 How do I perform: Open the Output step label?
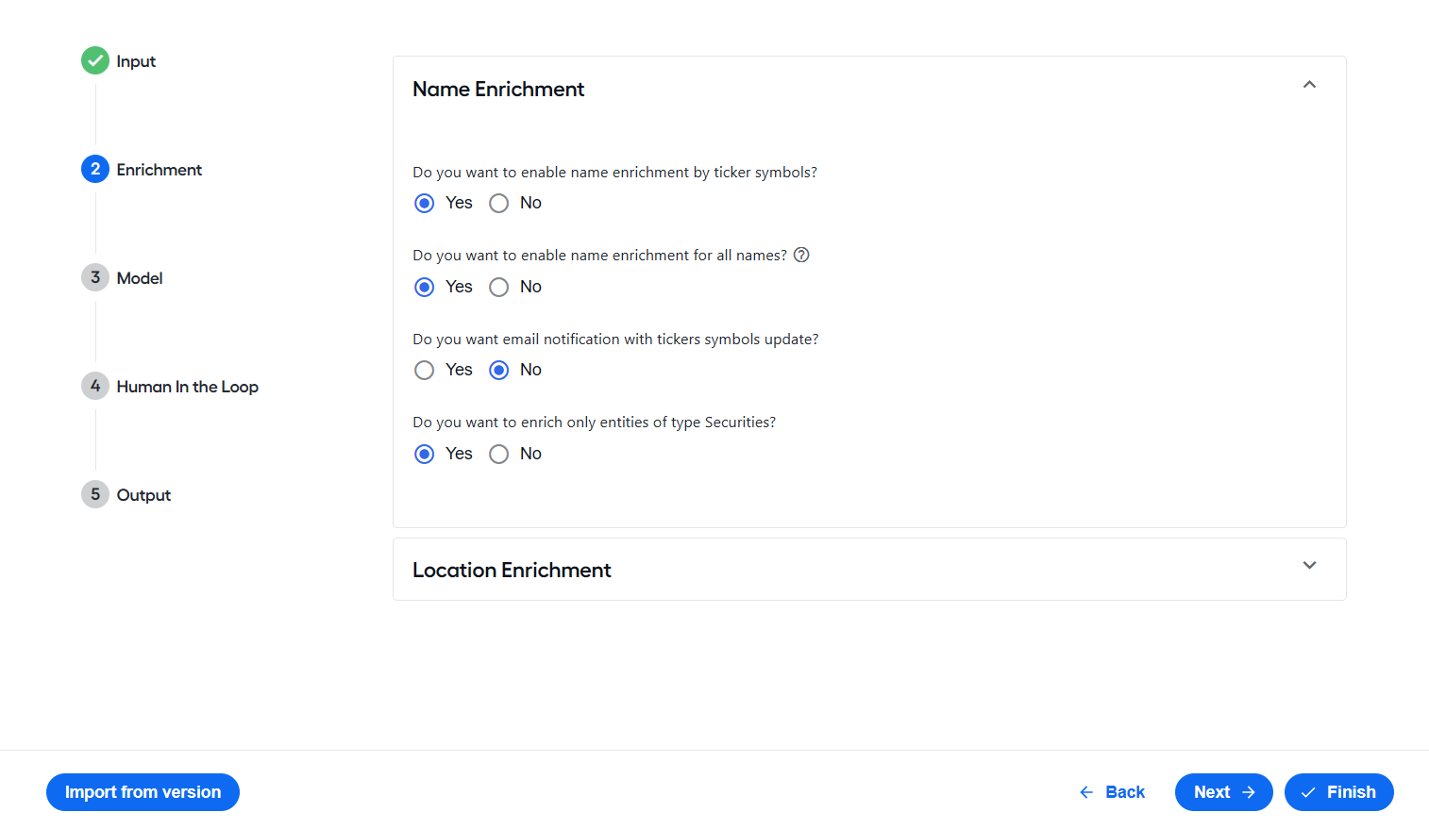tap(143, 495)
